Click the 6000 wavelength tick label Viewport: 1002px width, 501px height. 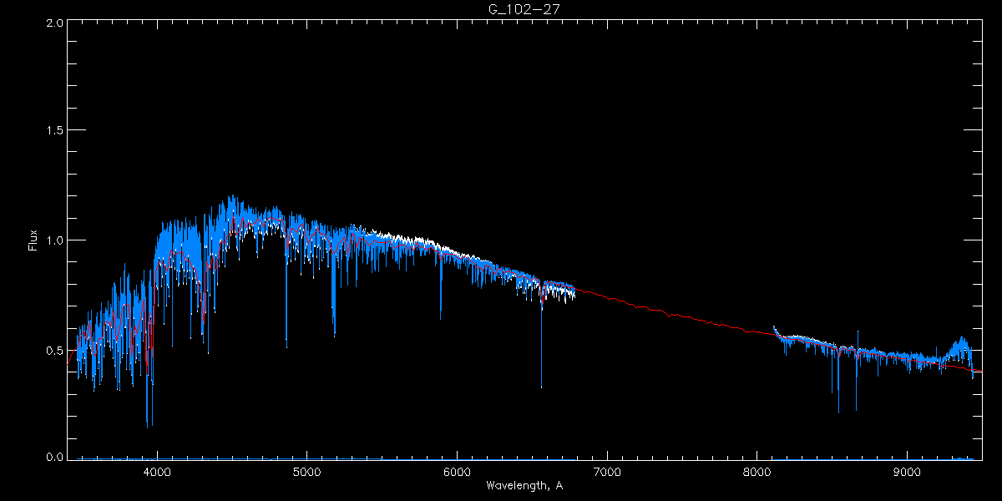coord(457,473)
